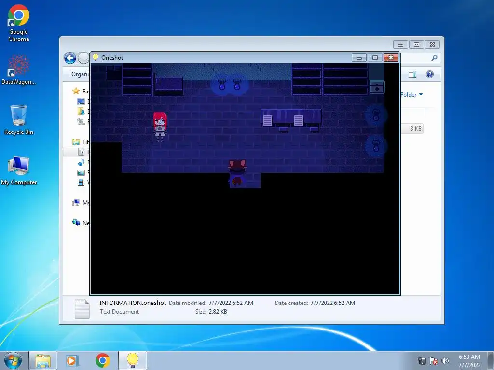Open File Explorer from the taskbar

pyautogui.click(x=43, y=360)
